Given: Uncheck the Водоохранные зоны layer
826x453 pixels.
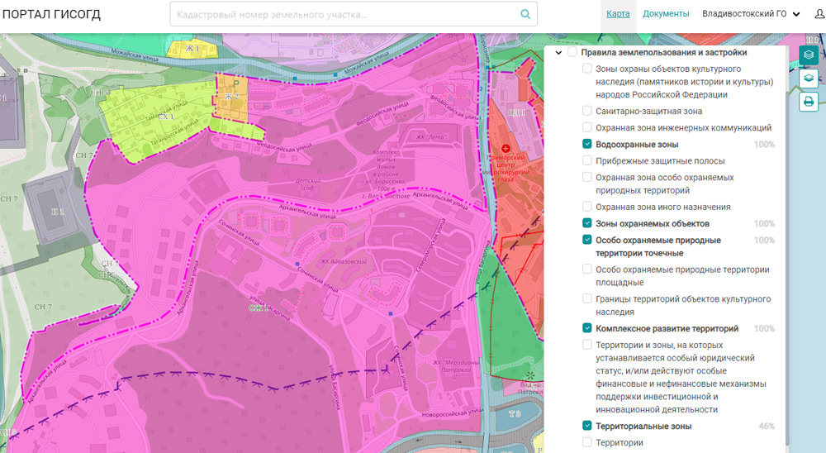Looking at the screenshot, I should click(x=586, y=144).
